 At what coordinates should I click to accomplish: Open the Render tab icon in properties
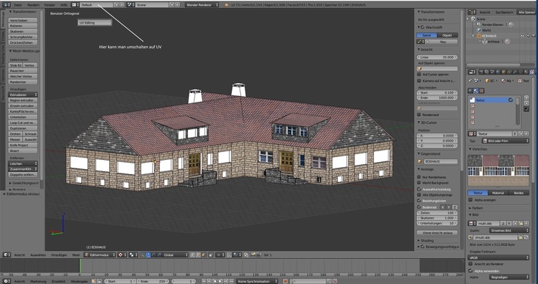point(481,72)
